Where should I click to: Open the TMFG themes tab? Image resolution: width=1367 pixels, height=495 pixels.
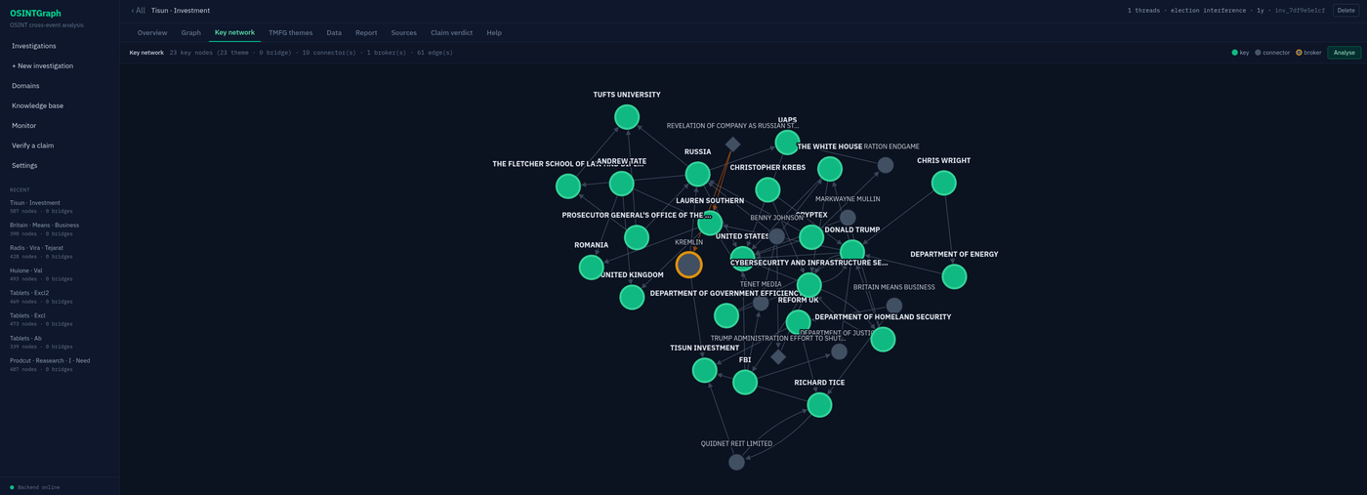click(291, 32)
